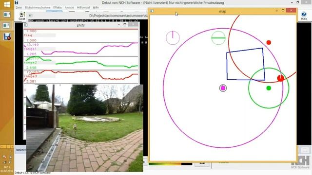
Task: Click the magenta robot marker on map
Action: coord(223,88)
